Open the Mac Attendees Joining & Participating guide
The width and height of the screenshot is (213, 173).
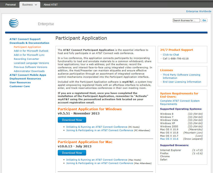coord(100,163)
